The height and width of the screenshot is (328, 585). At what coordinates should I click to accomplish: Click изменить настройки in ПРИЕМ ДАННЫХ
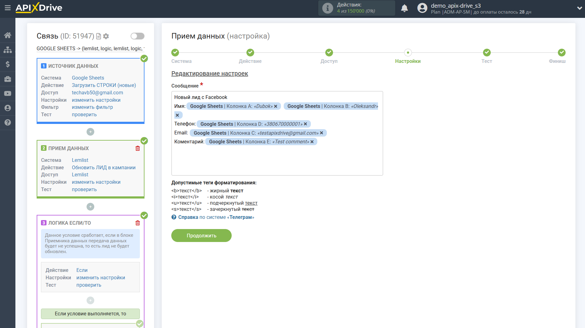pyautogui.click(x=96, y=182)
